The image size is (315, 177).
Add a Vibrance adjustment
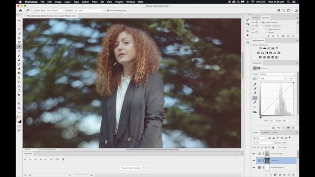click(x=277, y=48)
